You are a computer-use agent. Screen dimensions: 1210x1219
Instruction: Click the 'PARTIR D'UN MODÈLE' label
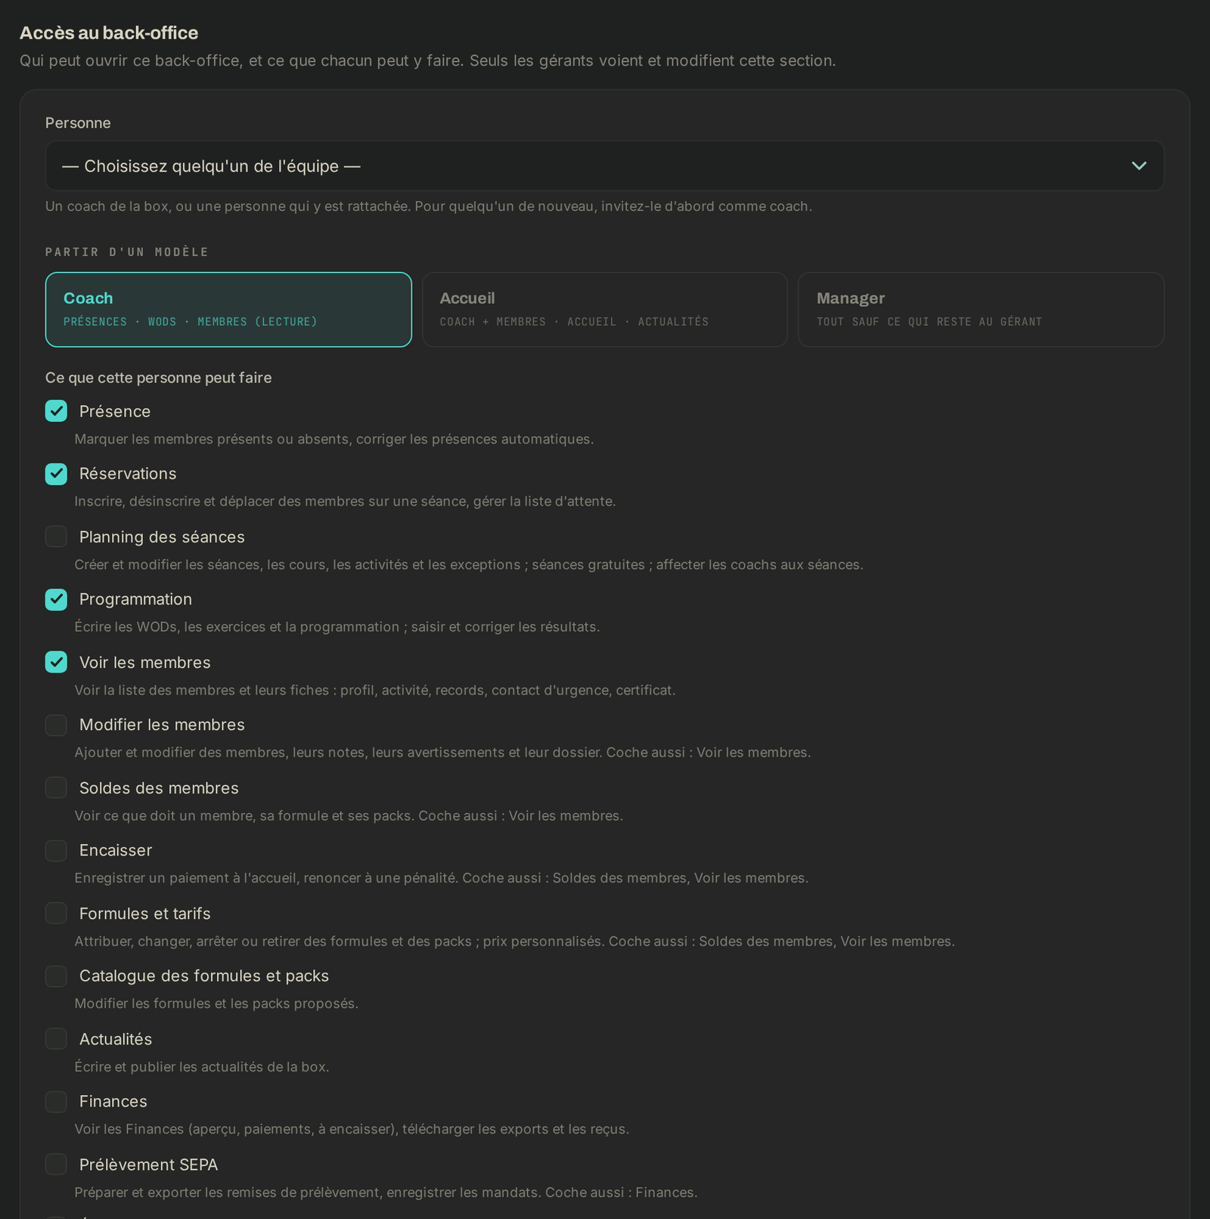[127, 252]
